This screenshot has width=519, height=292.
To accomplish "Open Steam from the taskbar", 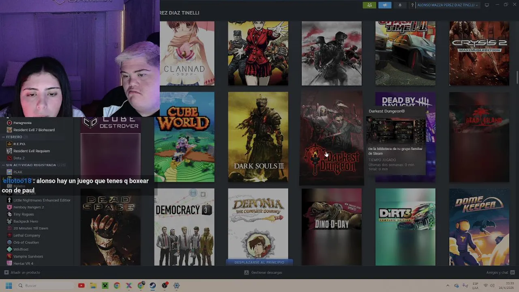I will 152,286.
